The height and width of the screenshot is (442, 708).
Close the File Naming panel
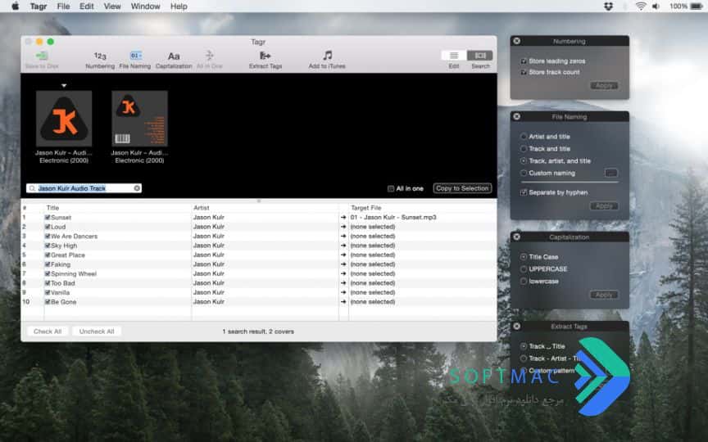pyautogui.click(x=516, y=116)
